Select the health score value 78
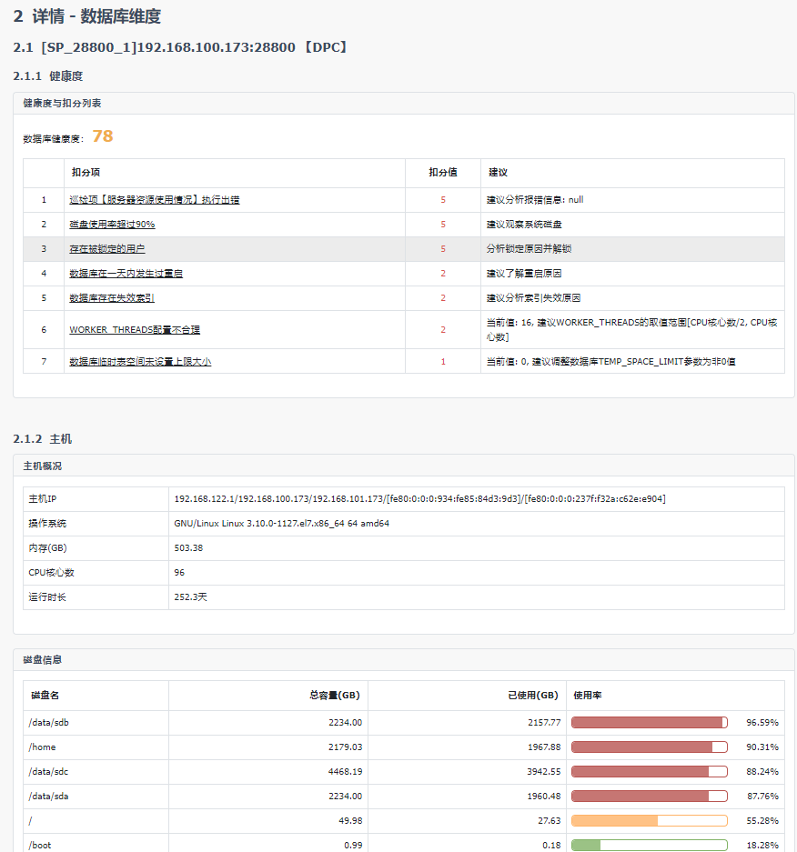This screenshot has height=852, width=797. pyautogui.click(x=103, y=135)
